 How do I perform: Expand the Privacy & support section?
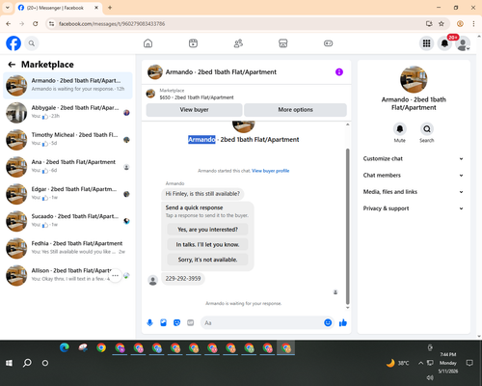click(x=414, y=208)
